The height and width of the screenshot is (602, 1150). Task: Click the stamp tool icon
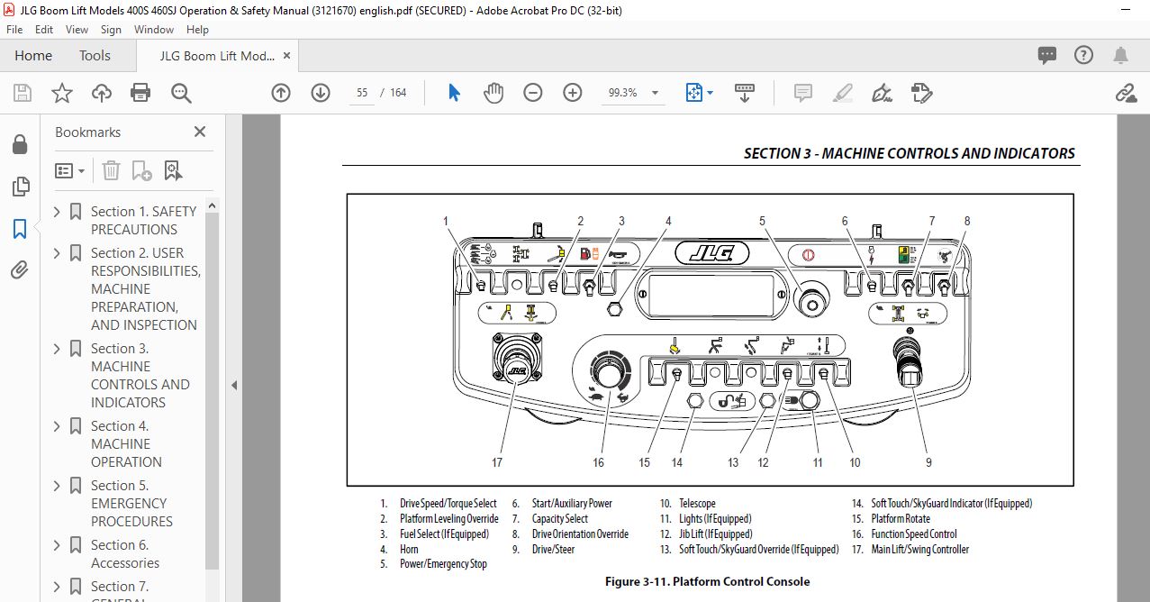921,93
